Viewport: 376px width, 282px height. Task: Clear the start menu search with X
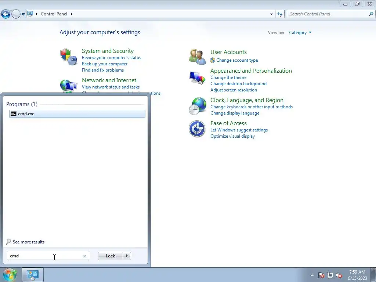tap(85, 256)
